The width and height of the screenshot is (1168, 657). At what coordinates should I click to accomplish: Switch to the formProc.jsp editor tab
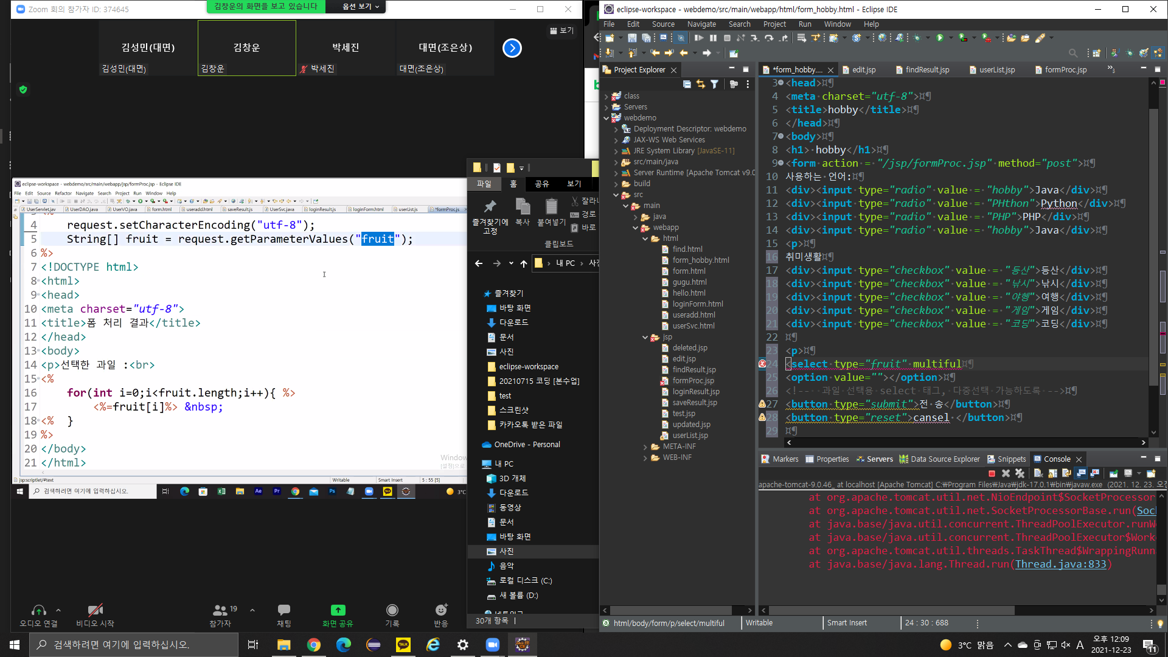(1065, 70)
